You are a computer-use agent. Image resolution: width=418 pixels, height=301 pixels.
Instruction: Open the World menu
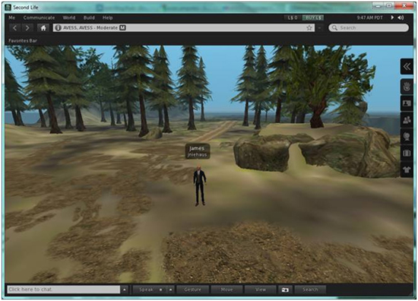pyautogui.click(x=69, y=17)
